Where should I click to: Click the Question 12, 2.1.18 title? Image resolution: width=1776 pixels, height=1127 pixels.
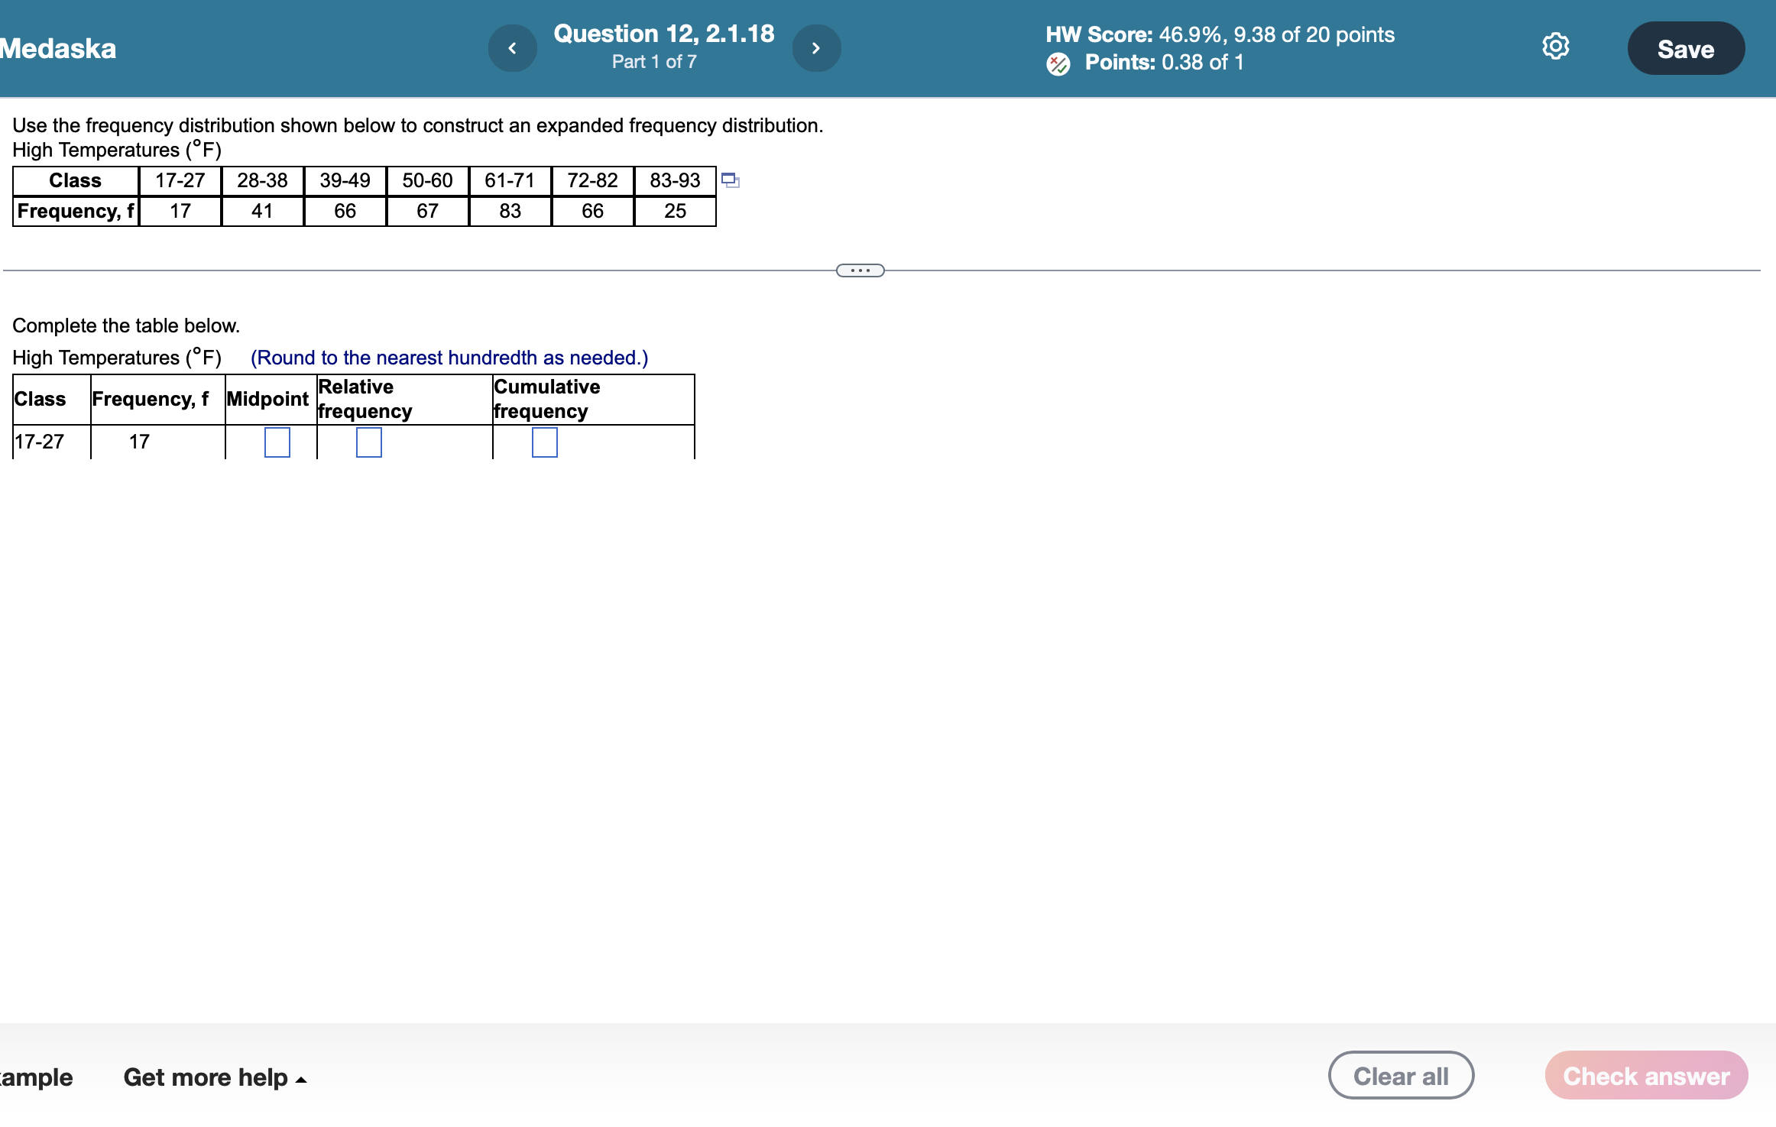[663, 34]
